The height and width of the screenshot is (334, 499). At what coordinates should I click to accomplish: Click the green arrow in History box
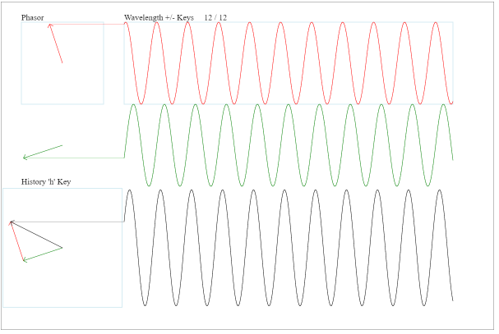click(x=43, y=255)
